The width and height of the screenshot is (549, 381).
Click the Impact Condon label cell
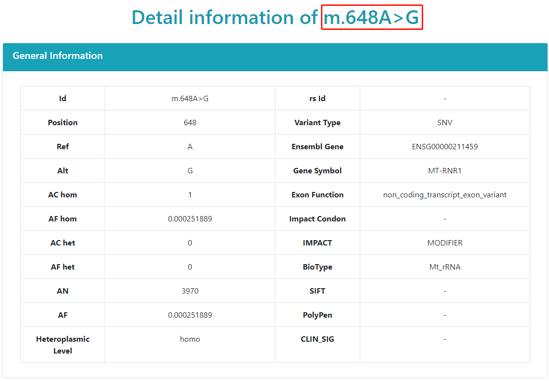click(x=317, y=219)
